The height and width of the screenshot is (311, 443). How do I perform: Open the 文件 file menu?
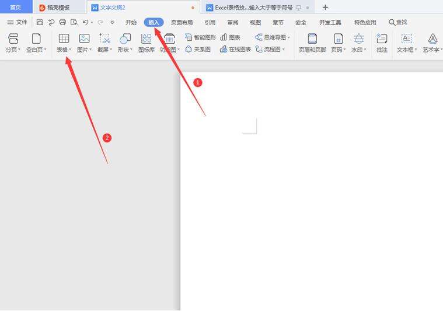(x=18, y=22)
